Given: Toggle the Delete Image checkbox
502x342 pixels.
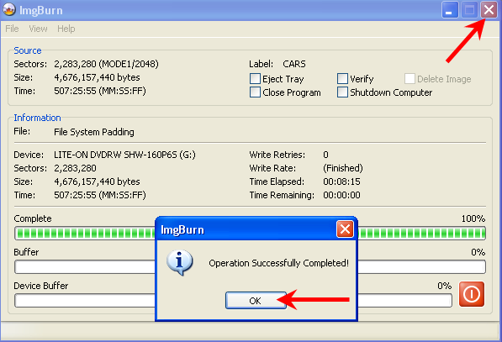Looking at the screenshot, I should point(410,79).
